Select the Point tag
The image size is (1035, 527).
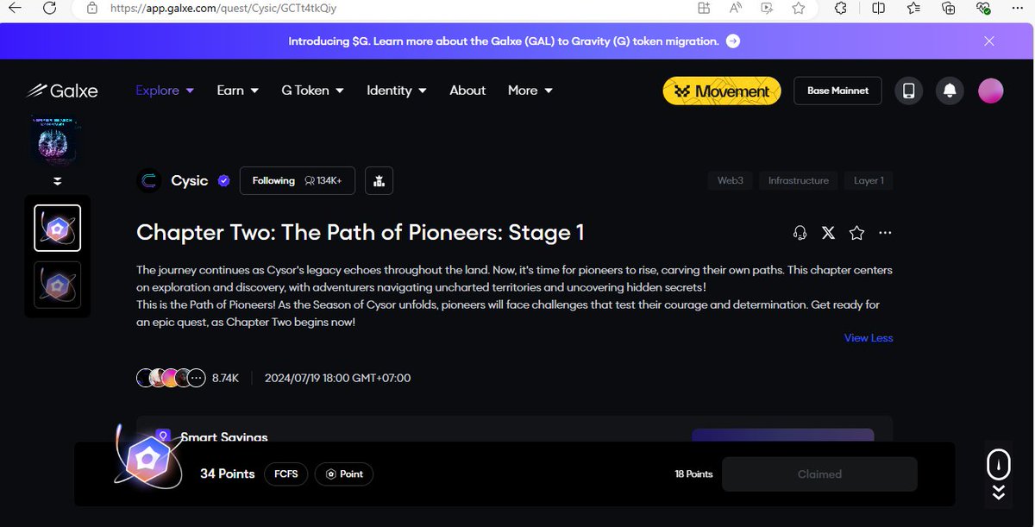pos(344,474)
